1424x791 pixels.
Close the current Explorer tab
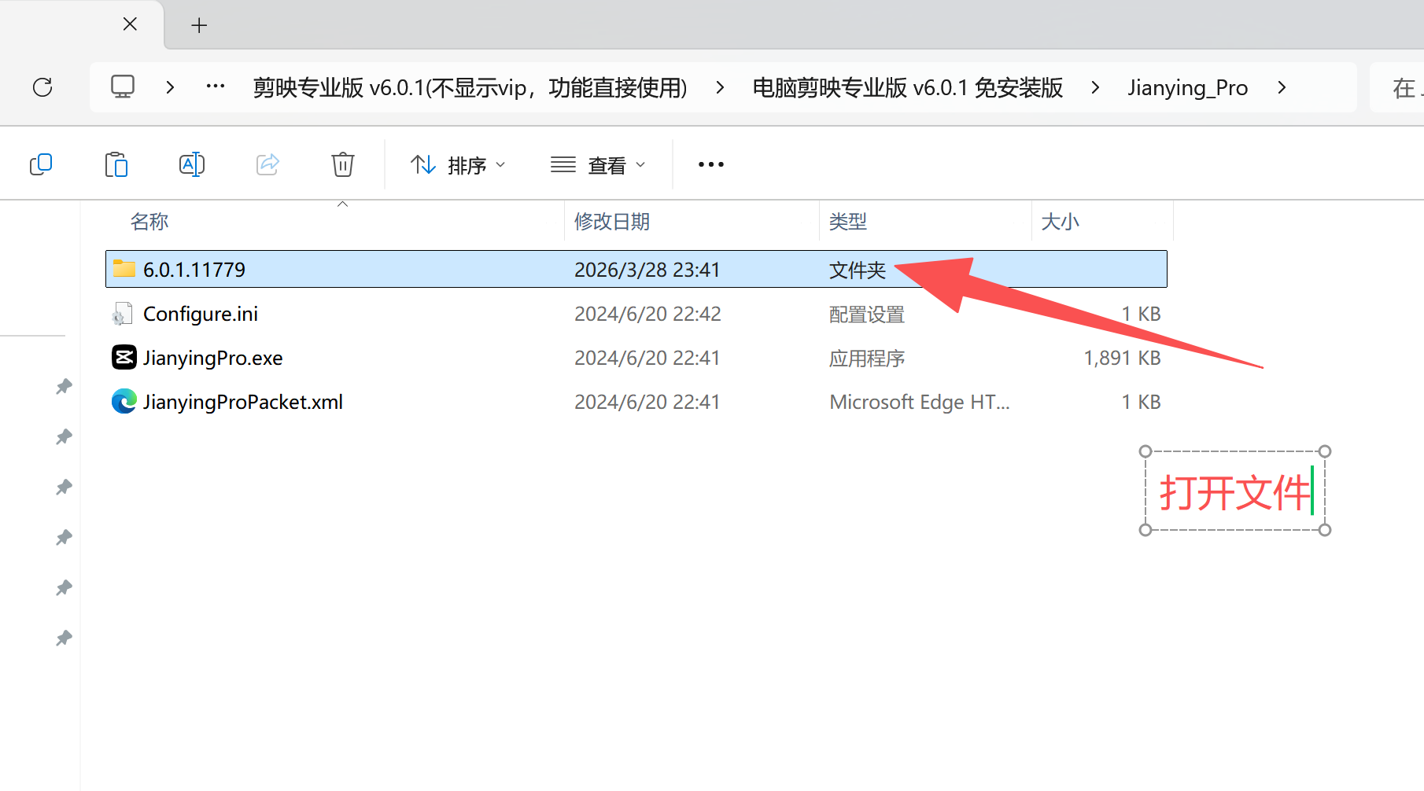pyautogui.click(x=131, y=24)
